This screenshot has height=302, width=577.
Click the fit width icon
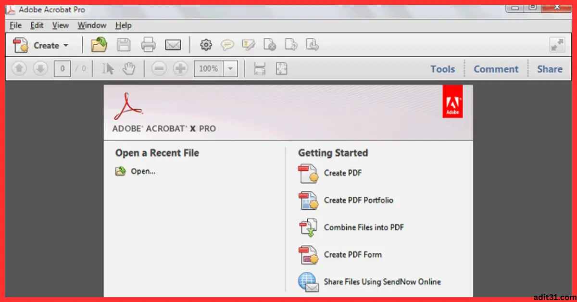260,68
